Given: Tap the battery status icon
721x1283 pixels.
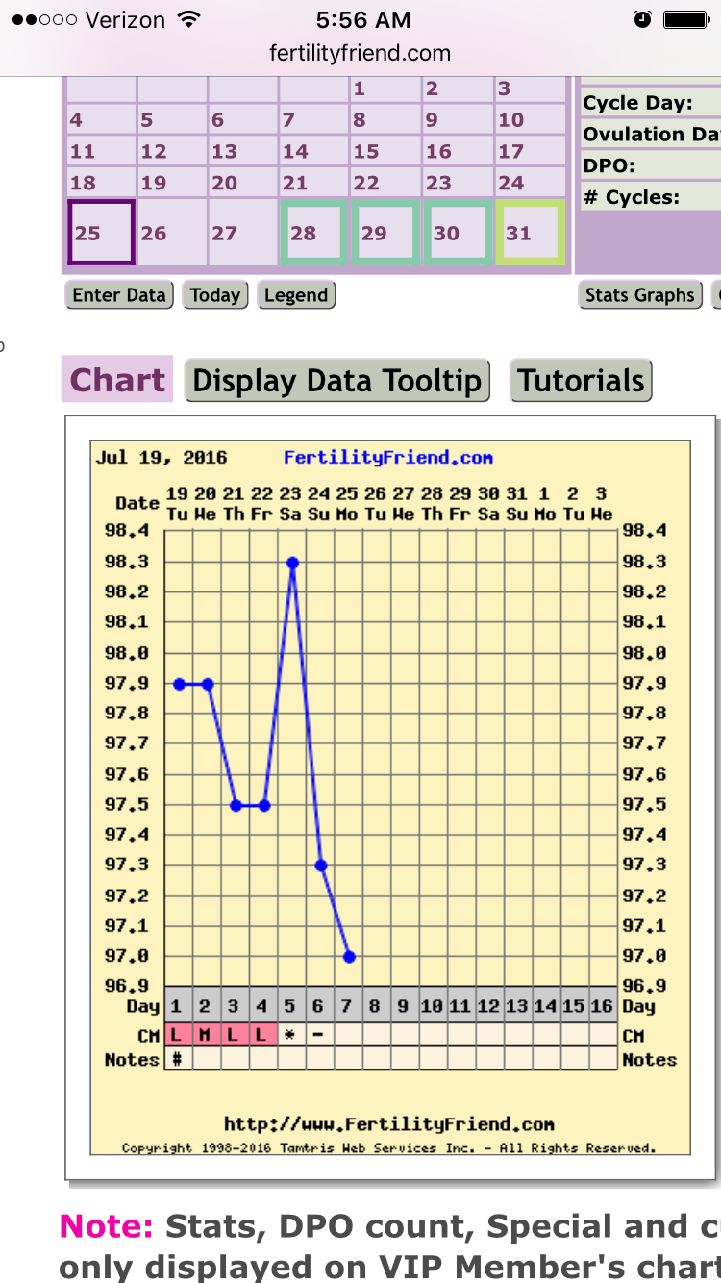Looking at the screenshot, I should tap(686, 19).
